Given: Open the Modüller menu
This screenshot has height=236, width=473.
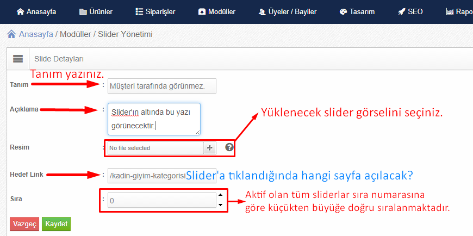Looking at the screenshot, I should click(217, 12).
